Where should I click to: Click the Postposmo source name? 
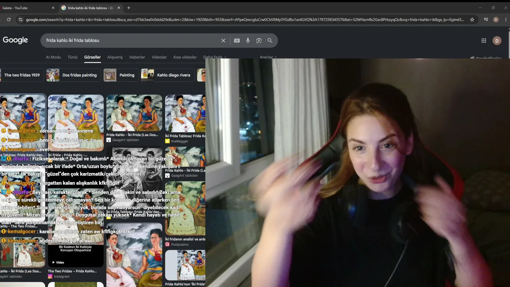[180, 244]
